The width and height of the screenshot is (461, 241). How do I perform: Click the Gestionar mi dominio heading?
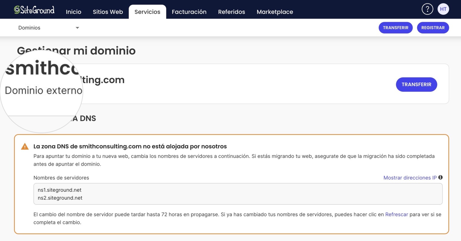76,51
